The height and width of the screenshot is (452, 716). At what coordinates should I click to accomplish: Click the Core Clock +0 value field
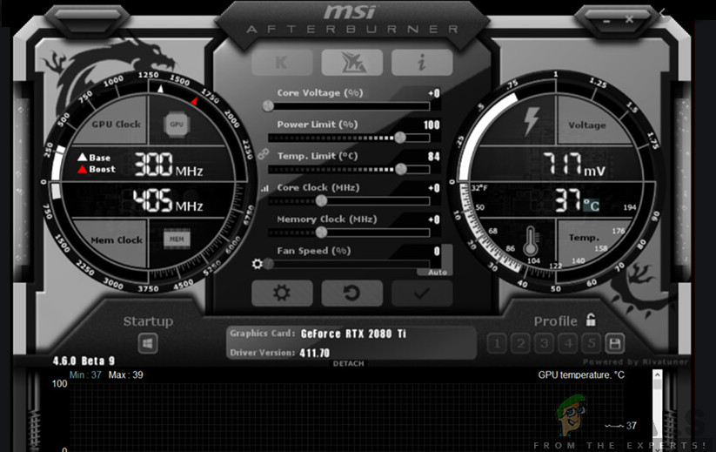point(434,188)
